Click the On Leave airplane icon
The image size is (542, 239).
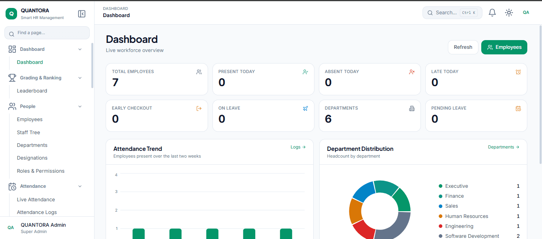(305, 108)
